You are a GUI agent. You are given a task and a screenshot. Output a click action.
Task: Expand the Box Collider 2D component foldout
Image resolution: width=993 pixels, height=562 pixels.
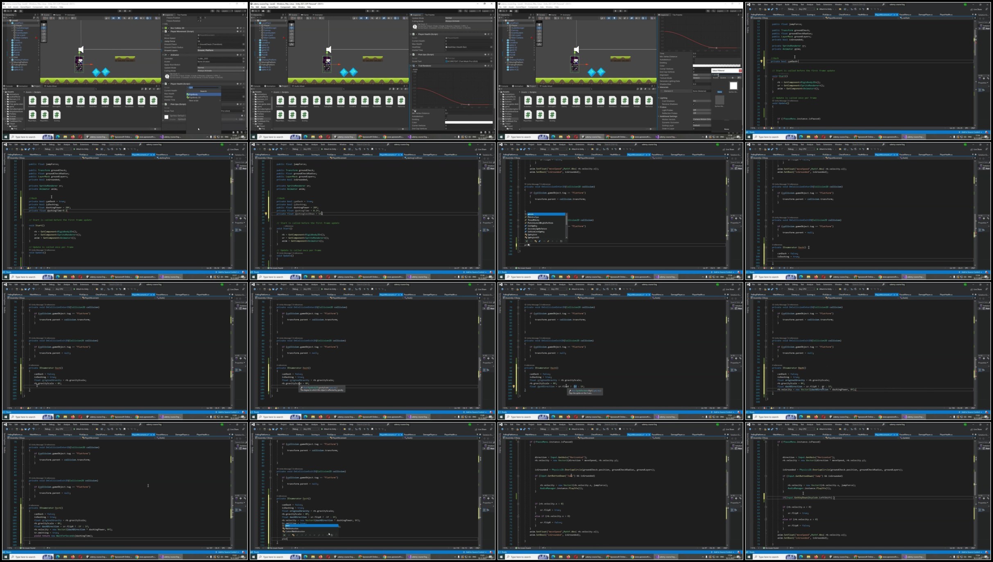163,28
